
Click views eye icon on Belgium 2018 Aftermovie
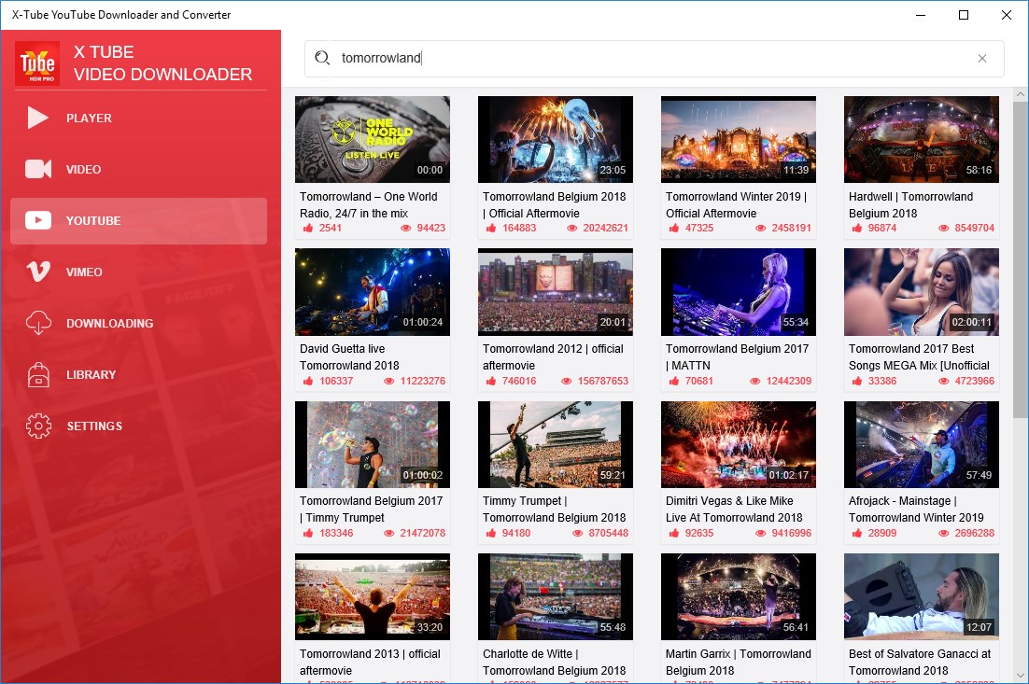(x=571, y=229)
